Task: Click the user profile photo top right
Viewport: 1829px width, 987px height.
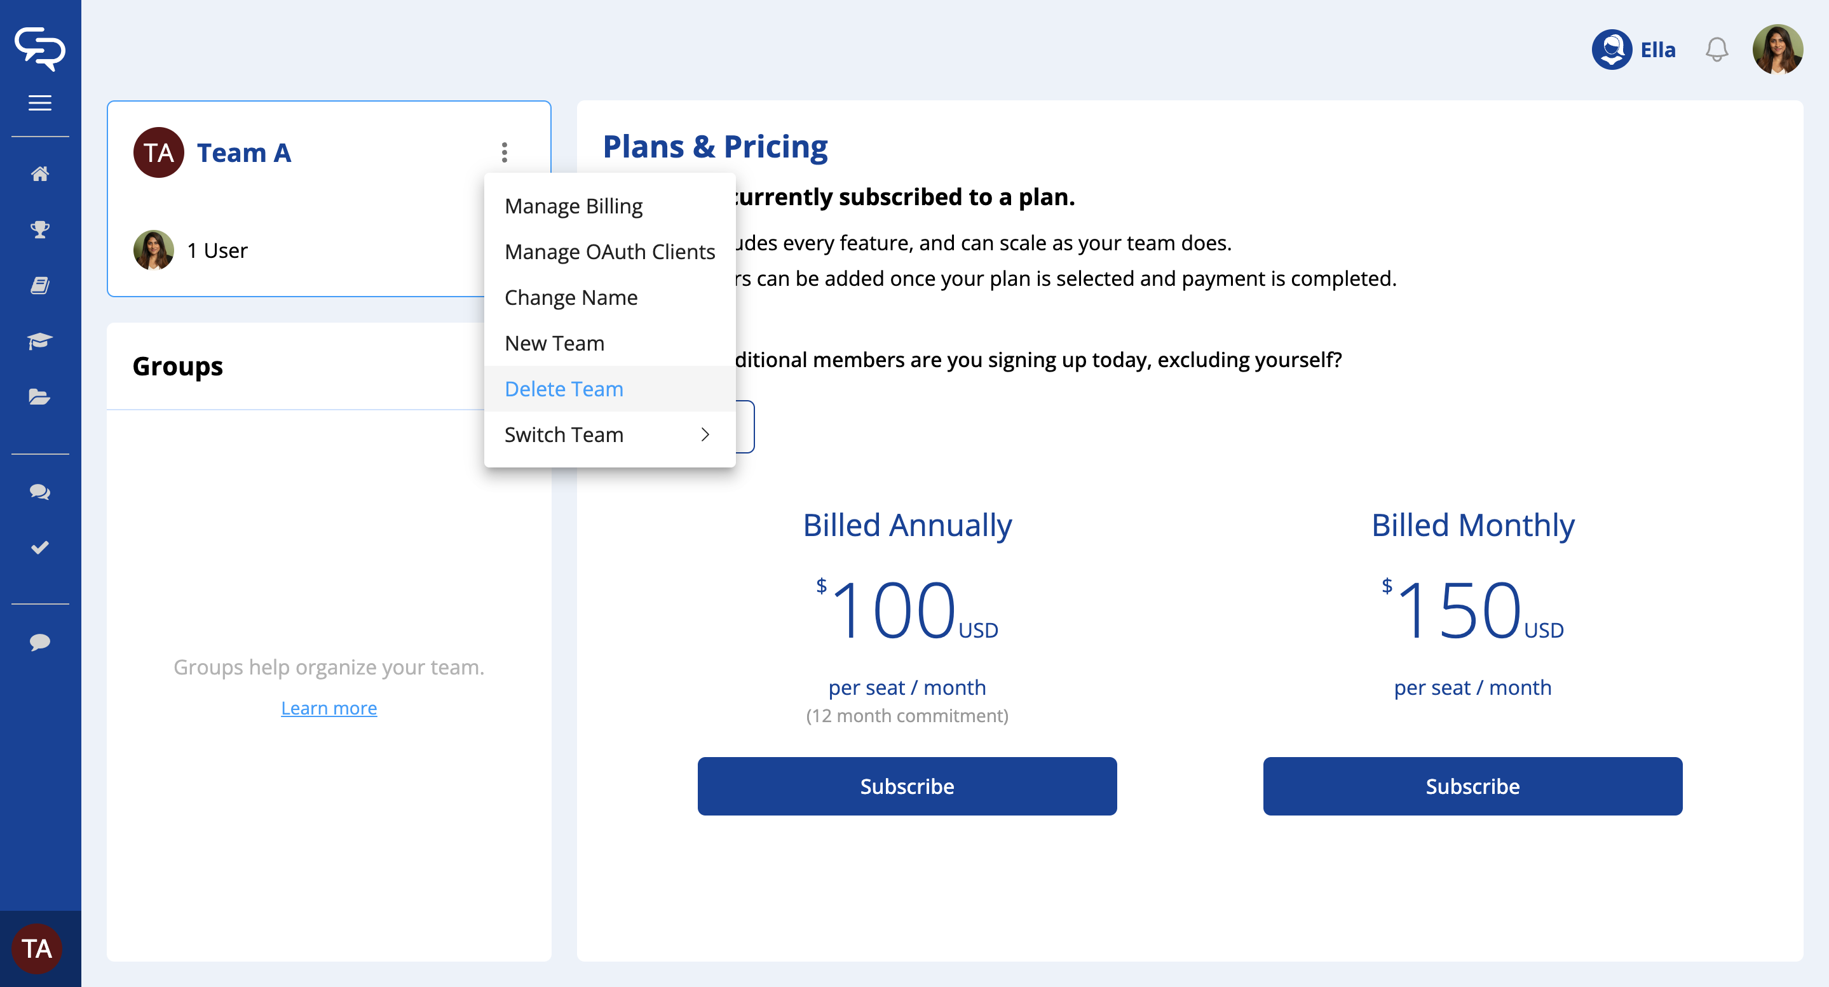Action: pyautogui.click(x=1777, y=50)
